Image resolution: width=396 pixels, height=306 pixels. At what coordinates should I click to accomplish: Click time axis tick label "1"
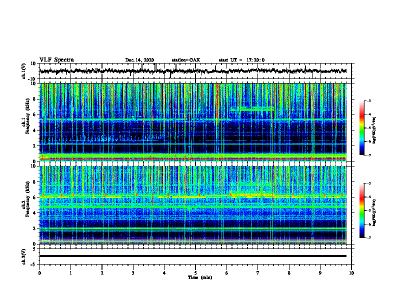70,273
